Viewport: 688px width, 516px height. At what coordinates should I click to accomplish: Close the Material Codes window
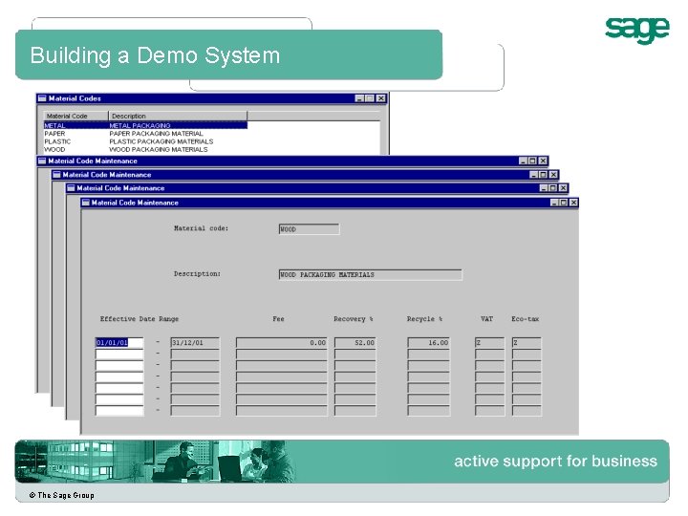point(381,98)
